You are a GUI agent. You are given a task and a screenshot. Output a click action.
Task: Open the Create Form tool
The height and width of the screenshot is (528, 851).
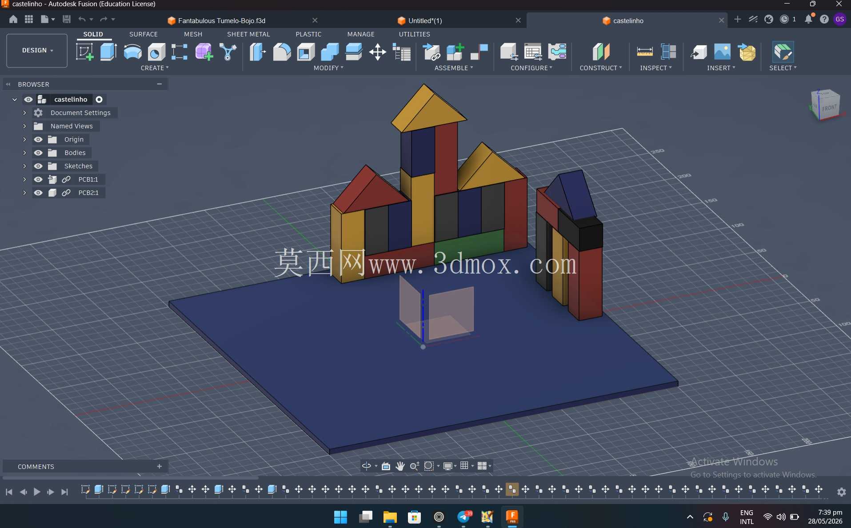[204, 52]
